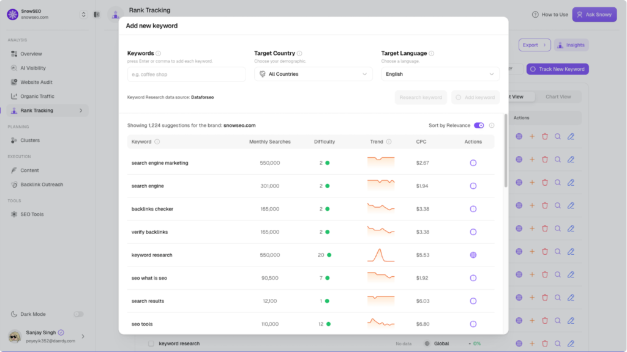Select Clusters under Planning

pos(24,140)
